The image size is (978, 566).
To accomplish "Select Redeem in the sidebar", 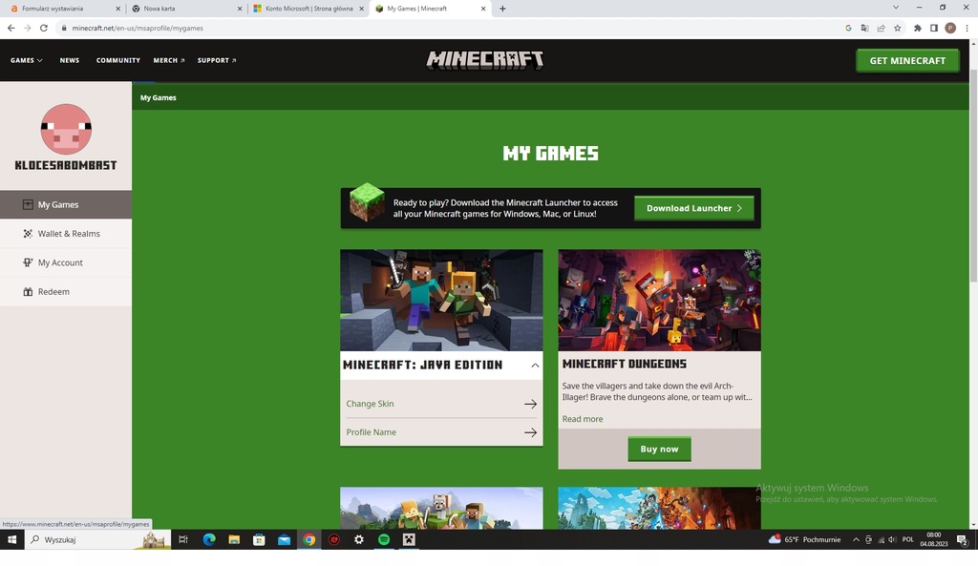I will [66, 292].
